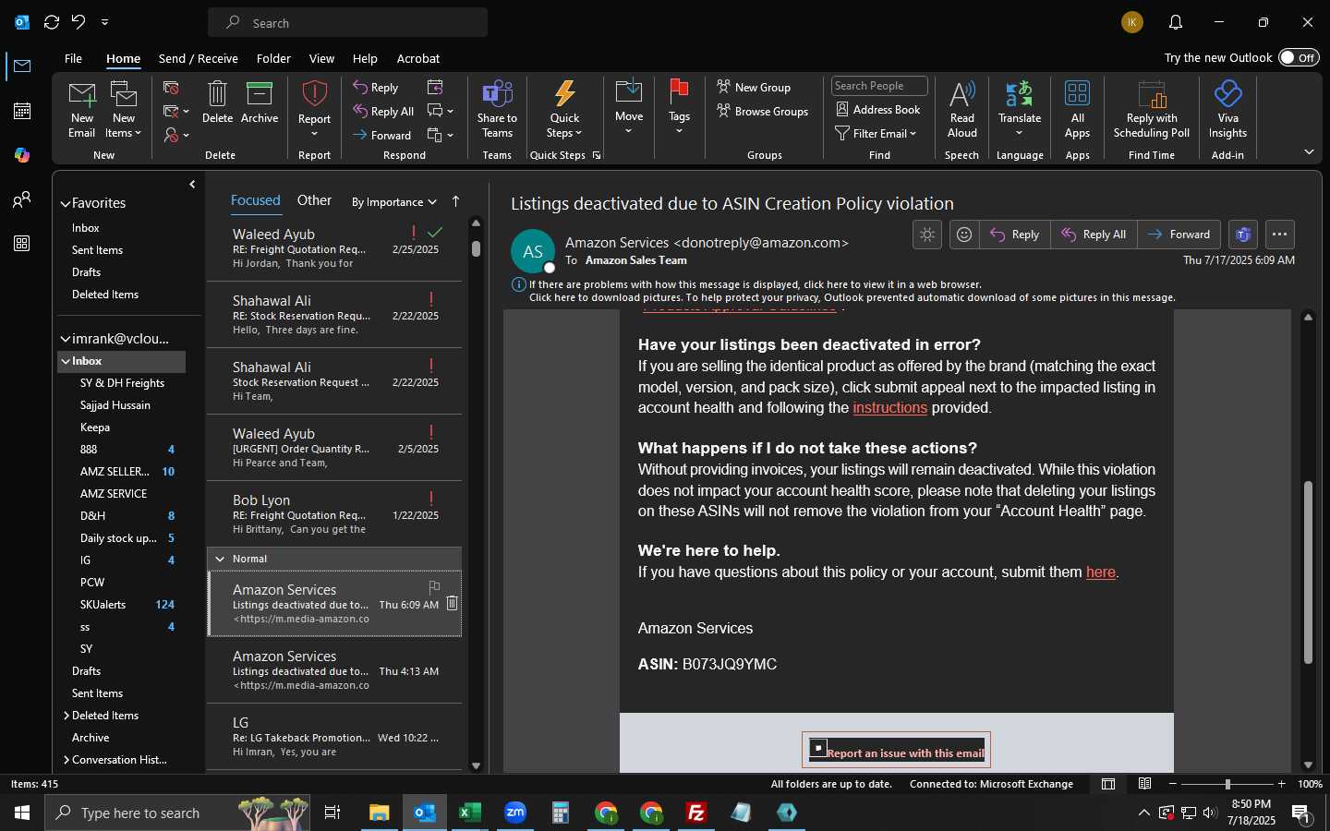Viewport: 1330px width, 831px height.
Task: Delete the selected message
Action: tap(217, 102)
